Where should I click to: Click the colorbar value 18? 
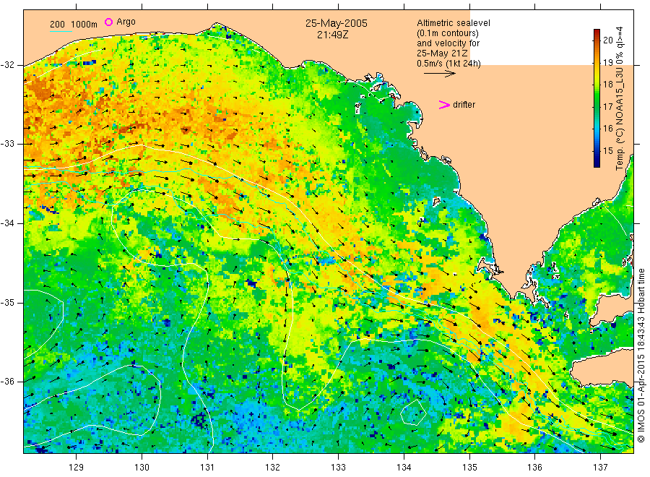tap(607, 85)
